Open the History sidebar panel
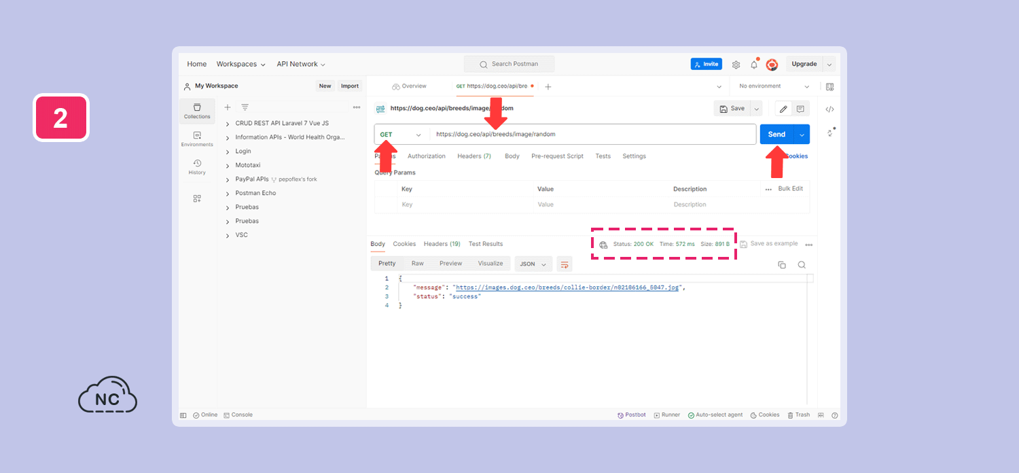1019x473 pixels. coord(197,167)
